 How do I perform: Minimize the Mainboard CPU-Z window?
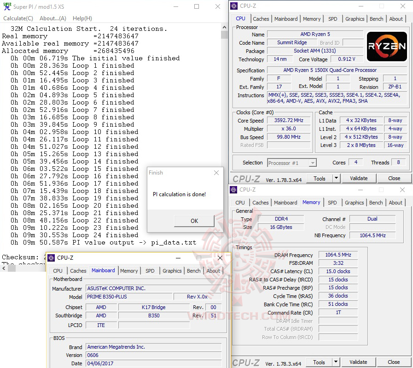pyautogui.click(x=178, y=258)
